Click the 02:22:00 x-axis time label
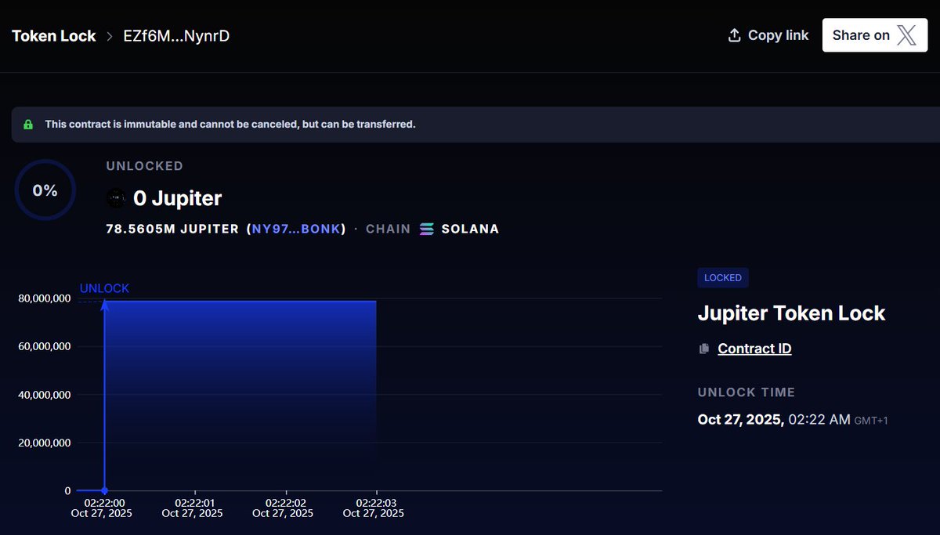The image size is (940, 535). pos(104,502)
